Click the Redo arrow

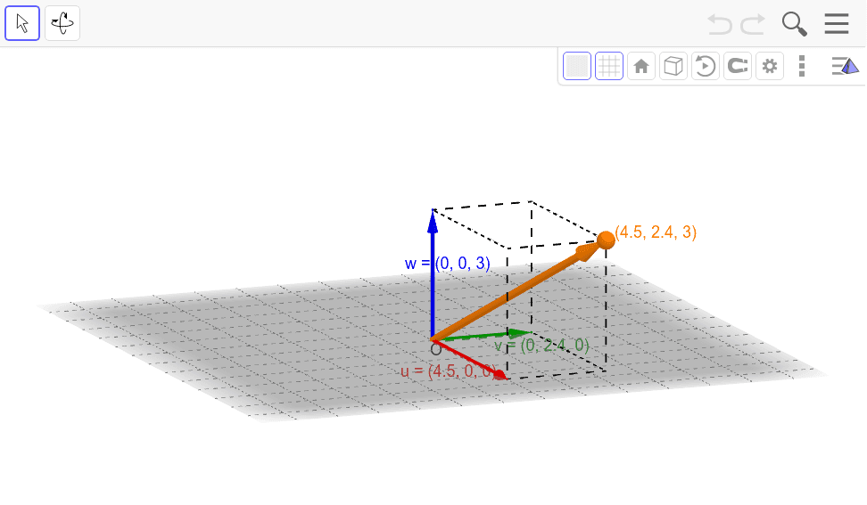(x=753, y=24)
